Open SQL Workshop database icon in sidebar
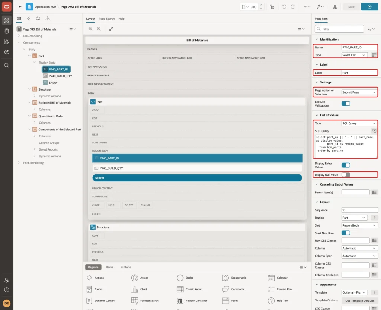The height and width of the screenshot is (310, 381). [x=7, y=31]
